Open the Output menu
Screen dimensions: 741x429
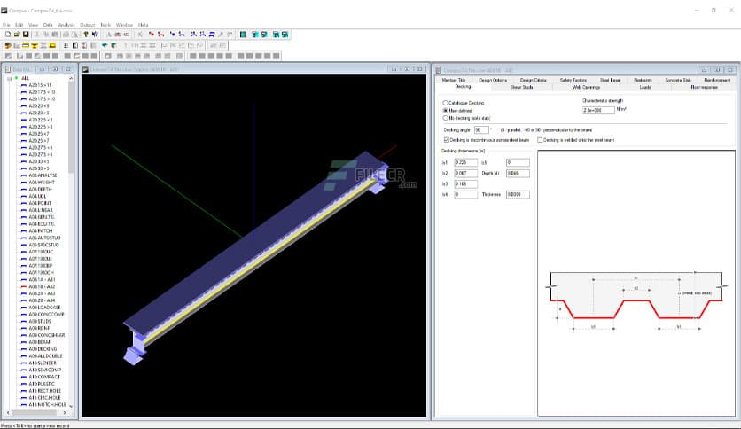[88, 25]
